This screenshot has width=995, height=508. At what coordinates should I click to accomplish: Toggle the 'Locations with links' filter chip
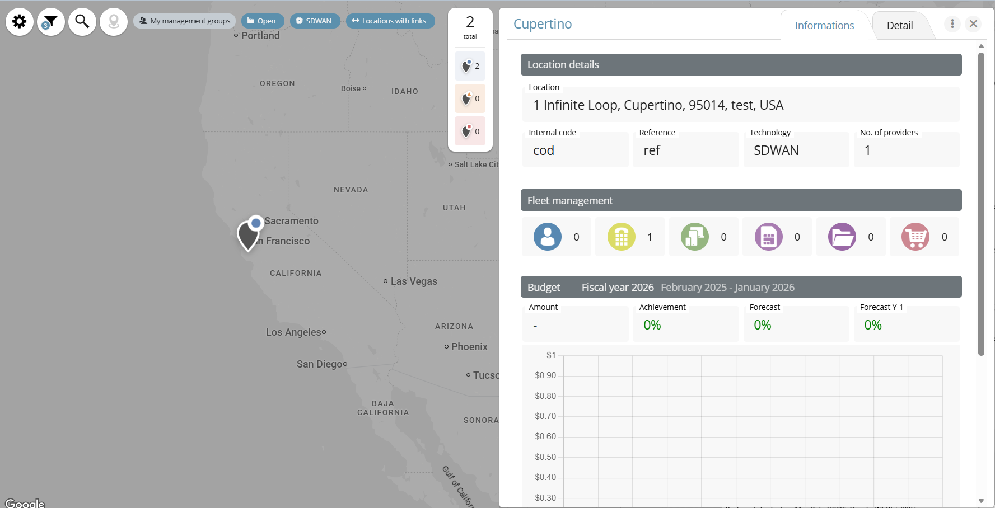point(390,21)
